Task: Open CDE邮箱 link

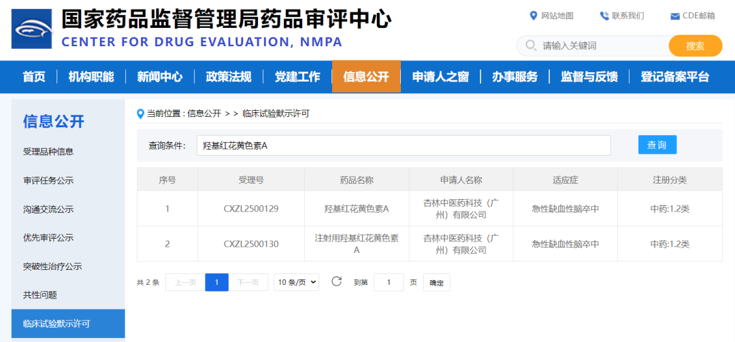Action: pyautogui.click(x=699, y=16)
